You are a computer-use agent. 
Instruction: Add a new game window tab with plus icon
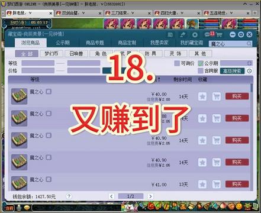[x=255, y=13]
